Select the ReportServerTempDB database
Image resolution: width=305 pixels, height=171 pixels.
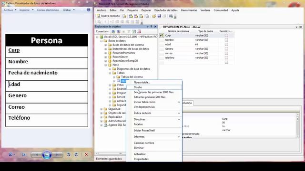[125, 61]
